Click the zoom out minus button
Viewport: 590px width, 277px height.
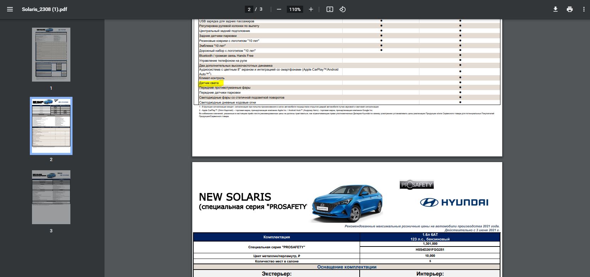tap(279, 9)
